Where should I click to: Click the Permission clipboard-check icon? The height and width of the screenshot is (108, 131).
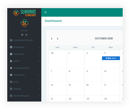pos(11,54)
